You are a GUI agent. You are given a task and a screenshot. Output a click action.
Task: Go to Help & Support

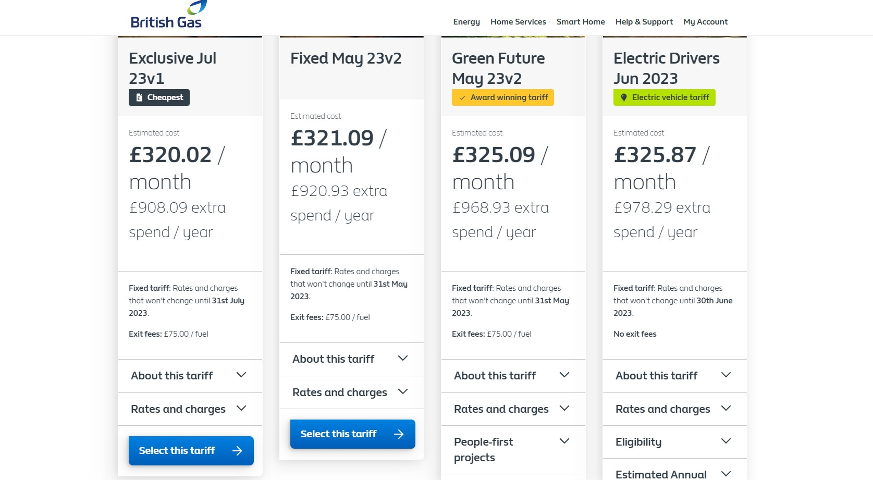(644, 22)
